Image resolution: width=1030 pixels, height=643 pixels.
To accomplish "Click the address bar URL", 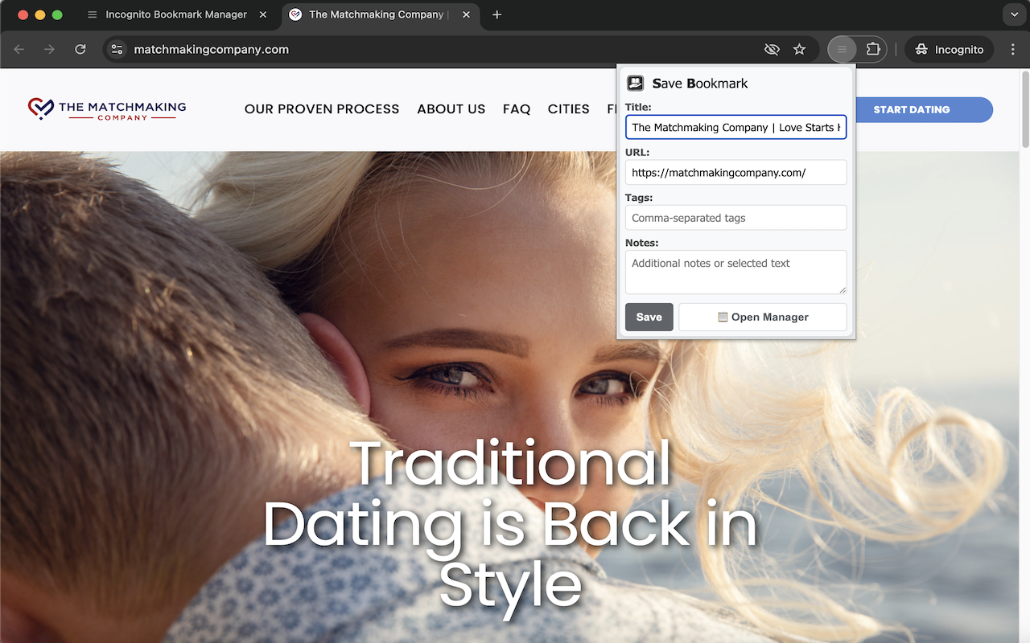I will 211,49.
